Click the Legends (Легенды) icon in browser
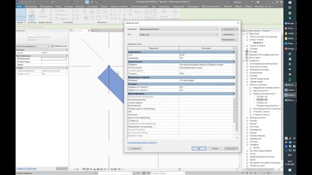 tap(247, 52)
